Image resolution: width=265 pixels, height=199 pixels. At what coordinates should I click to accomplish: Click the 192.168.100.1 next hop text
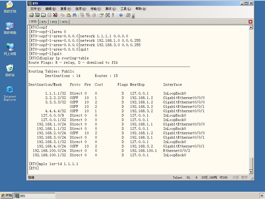pos(143,151)
